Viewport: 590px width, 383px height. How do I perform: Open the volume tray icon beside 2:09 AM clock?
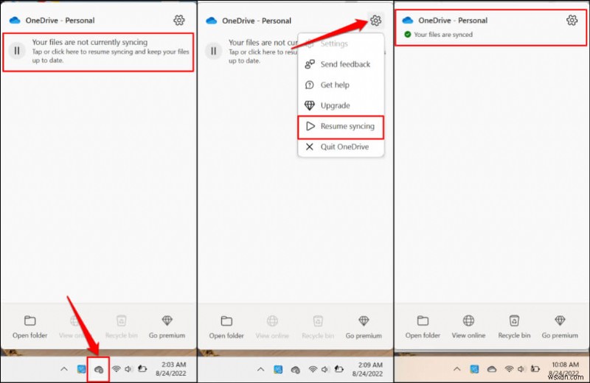(x=325, y=370)
